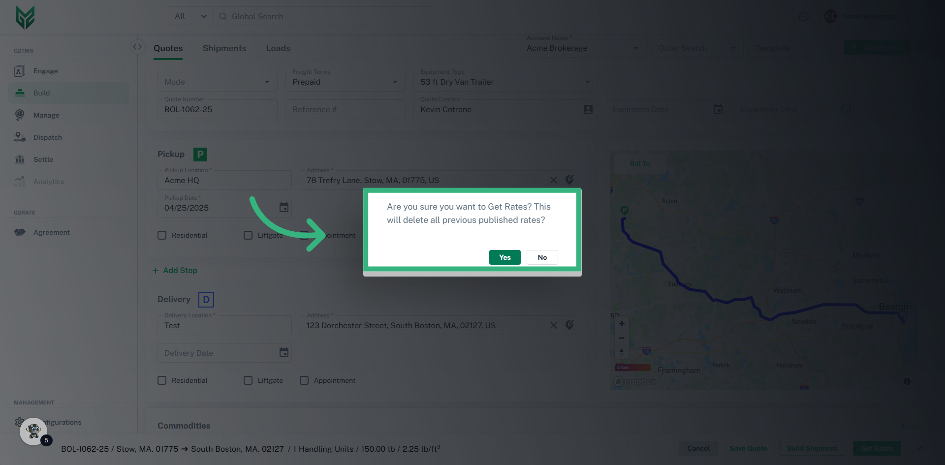This screenshot has height=465, width=945.
Task: Click the Save Quote button
Action: click(x=749, y=448)
